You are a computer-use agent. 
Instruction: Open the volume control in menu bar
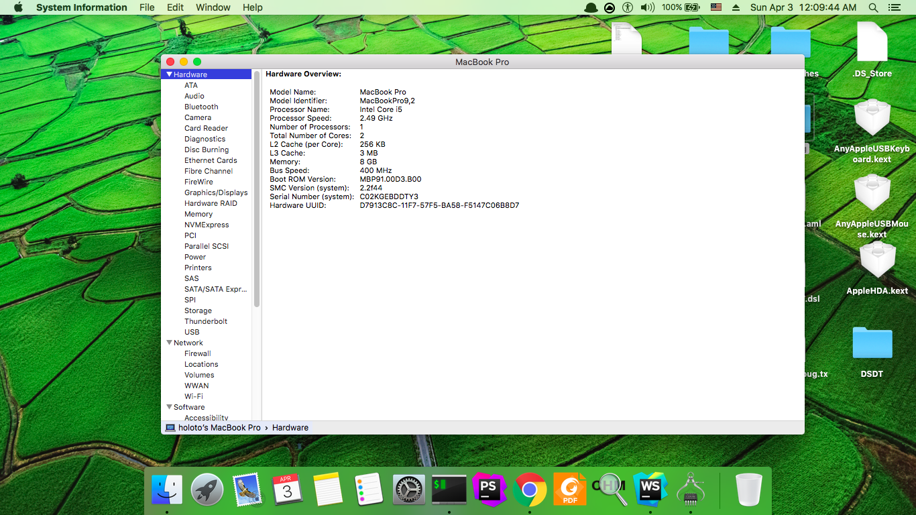[x=647, y=7]
